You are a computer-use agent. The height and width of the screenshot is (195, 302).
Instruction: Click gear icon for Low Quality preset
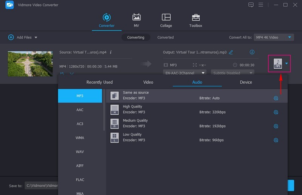pyautogui.click(x=276, y=140)
